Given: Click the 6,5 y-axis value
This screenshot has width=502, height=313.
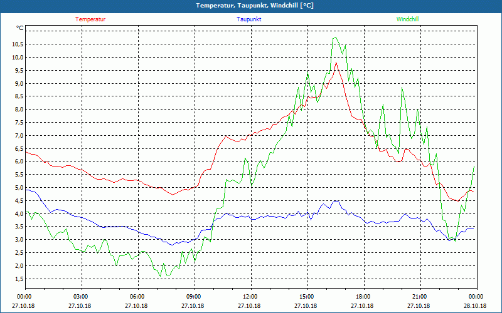Looking at the screenshot, I should pyautogui.click(x=19, y=149).
